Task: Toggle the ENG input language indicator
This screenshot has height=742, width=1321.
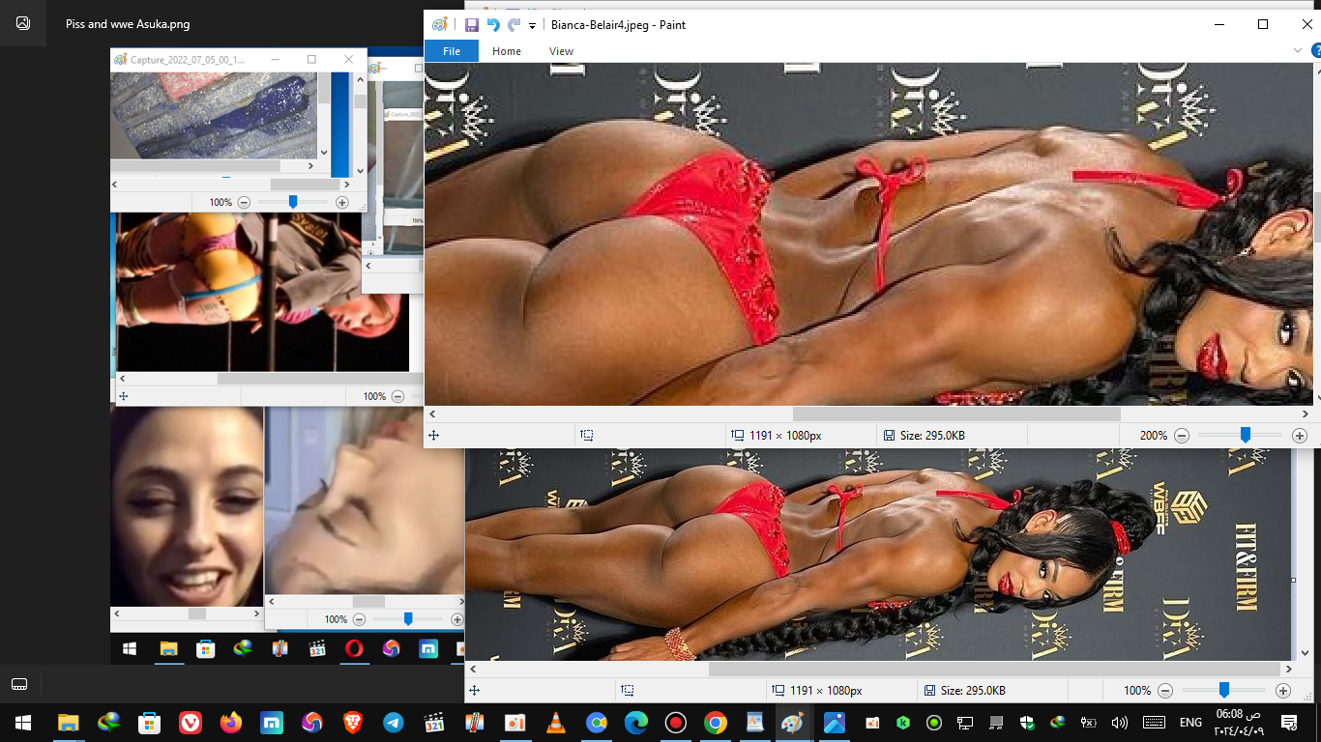Action: click(x=1190, y=723)
